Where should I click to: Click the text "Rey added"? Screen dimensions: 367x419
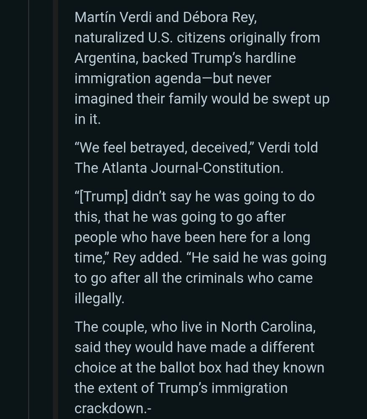coord(146,258)
